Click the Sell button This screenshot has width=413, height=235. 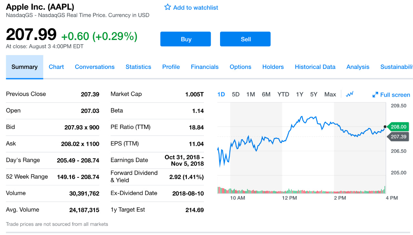pyautogui.click(x=245, y=39)
